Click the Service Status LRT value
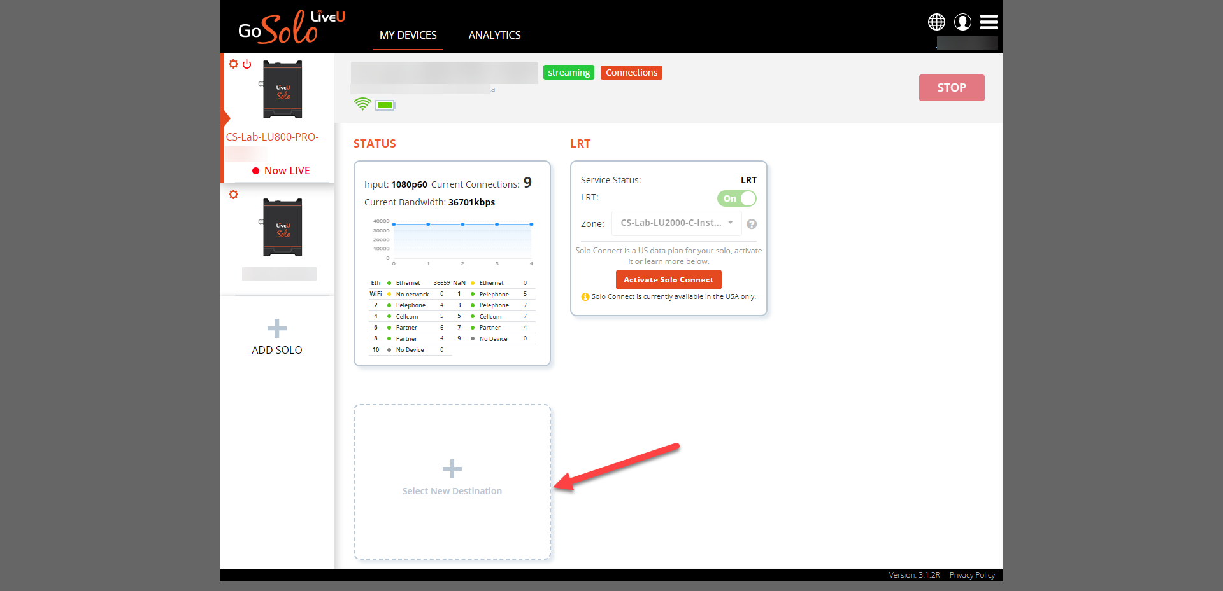The width and height of the screenshot is (1223, 591). pos(748,180)
